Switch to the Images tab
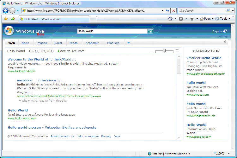The height and width of the screenshot is (158, 237). point(42,43)
